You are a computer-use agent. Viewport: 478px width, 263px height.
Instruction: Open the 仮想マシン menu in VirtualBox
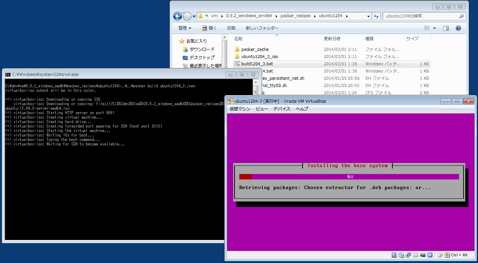[x=240, y=109]
